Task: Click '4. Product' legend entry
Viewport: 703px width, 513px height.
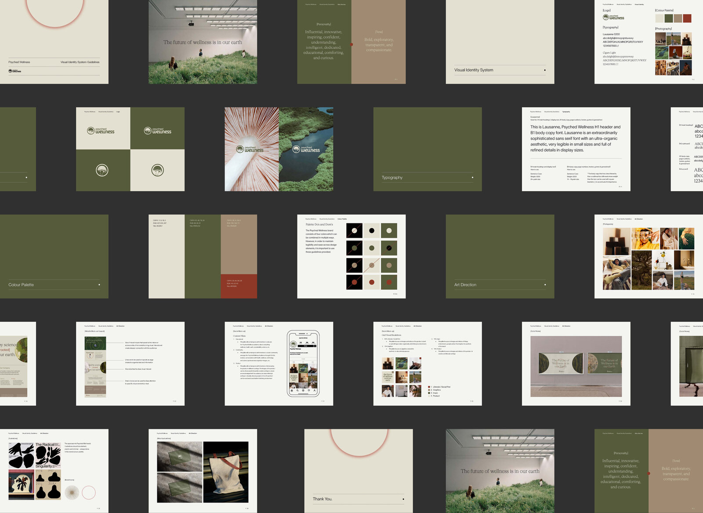Action: pos(434,396)
